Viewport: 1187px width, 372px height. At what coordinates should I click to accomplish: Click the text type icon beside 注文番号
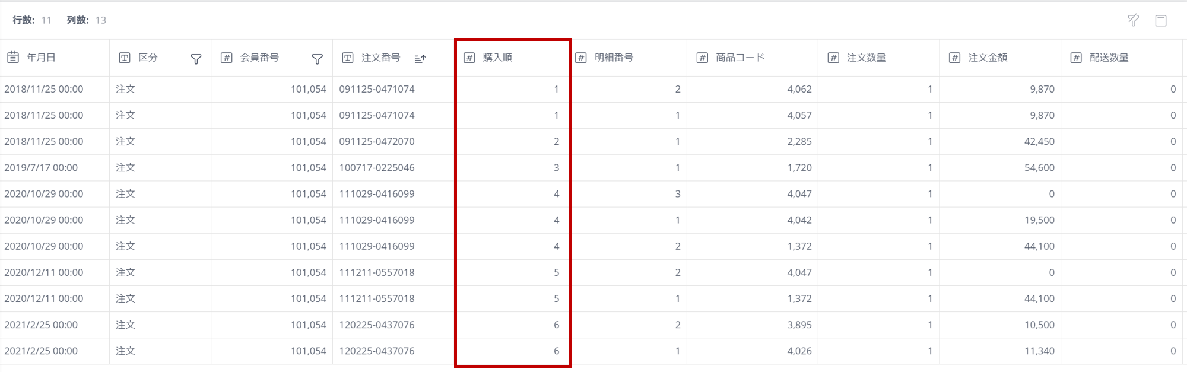coord(348,58)
